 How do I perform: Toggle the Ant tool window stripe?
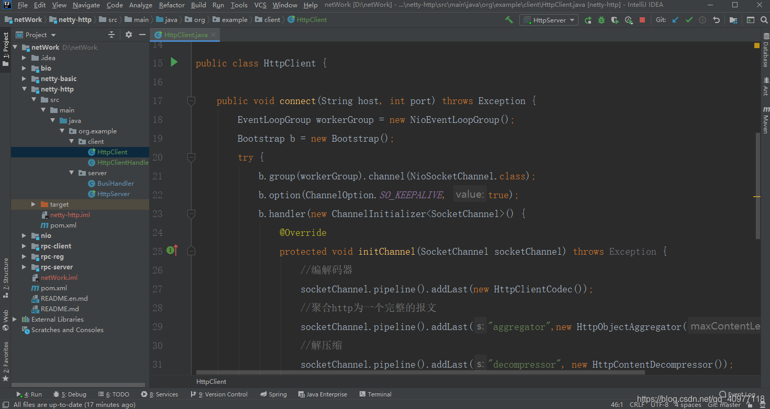tap(765, 86)
